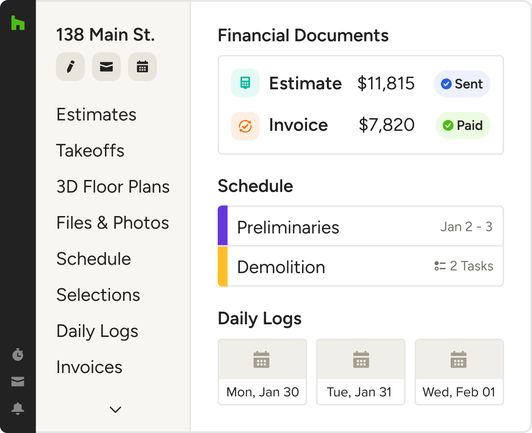
Task: Open the Mon, Jan 30 daily log
Action: tap(262, 372)
